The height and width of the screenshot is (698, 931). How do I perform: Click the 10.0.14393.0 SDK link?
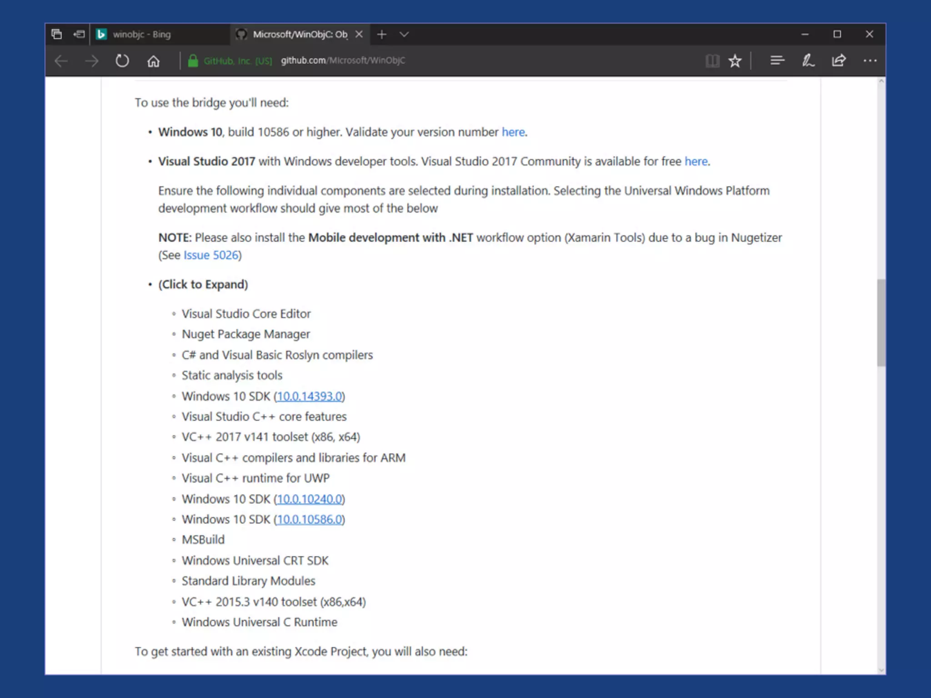309,396
